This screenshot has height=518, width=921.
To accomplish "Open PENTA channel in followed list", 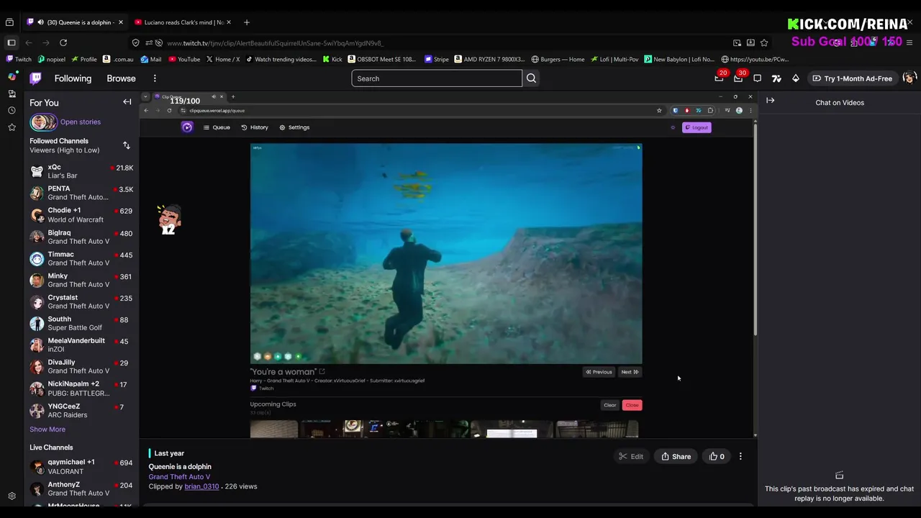I will (81, 193).
